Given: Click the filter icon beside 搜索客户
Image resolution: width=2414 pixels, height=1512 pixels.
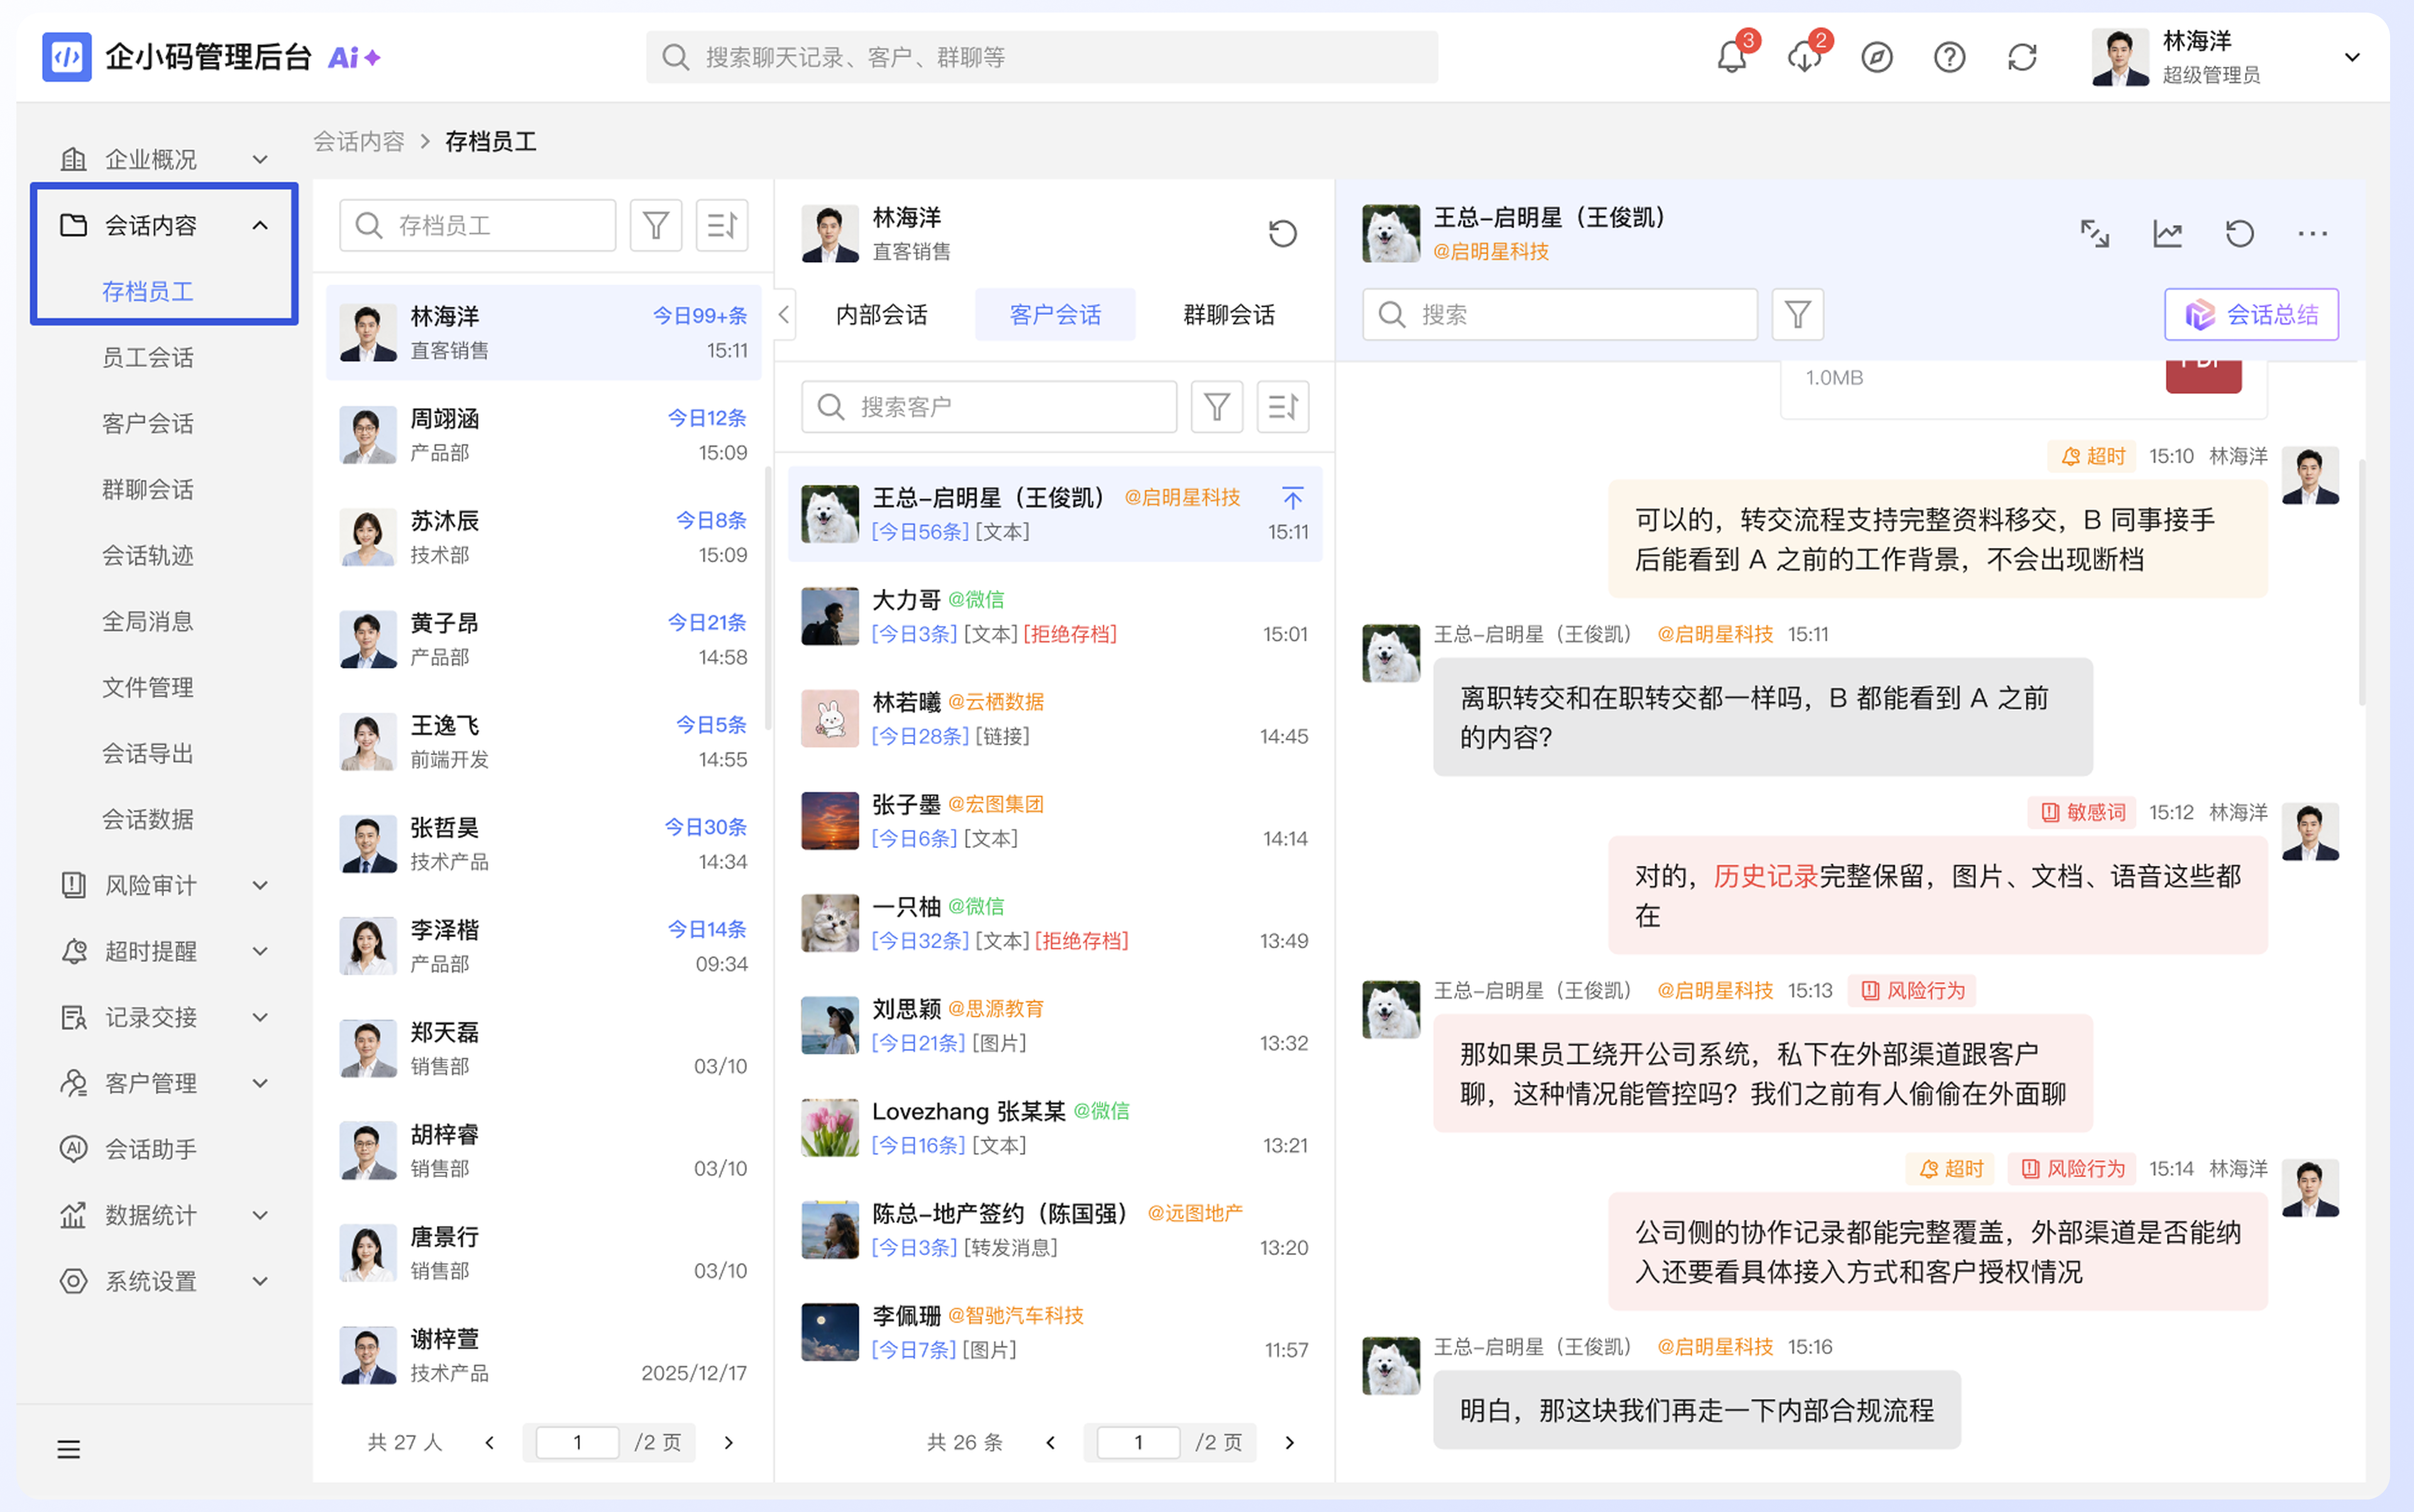Looking at the screenshot, I should [x=1216, y=407].
